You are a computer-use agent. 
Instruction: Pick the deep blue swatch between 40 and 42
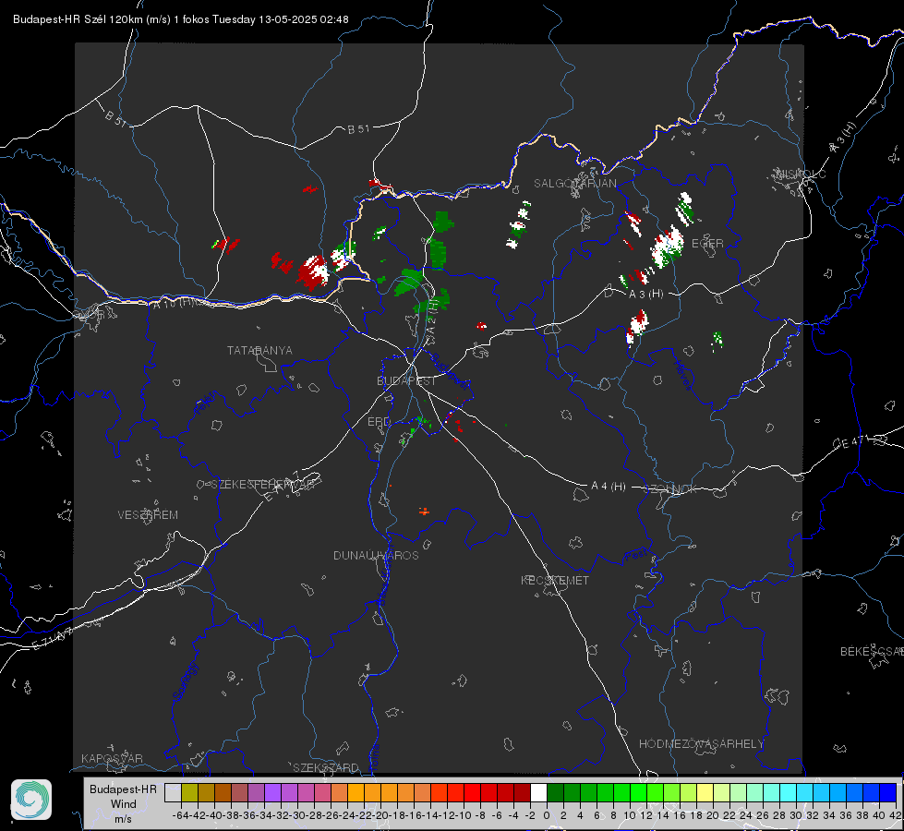click(x=888, y=792)
